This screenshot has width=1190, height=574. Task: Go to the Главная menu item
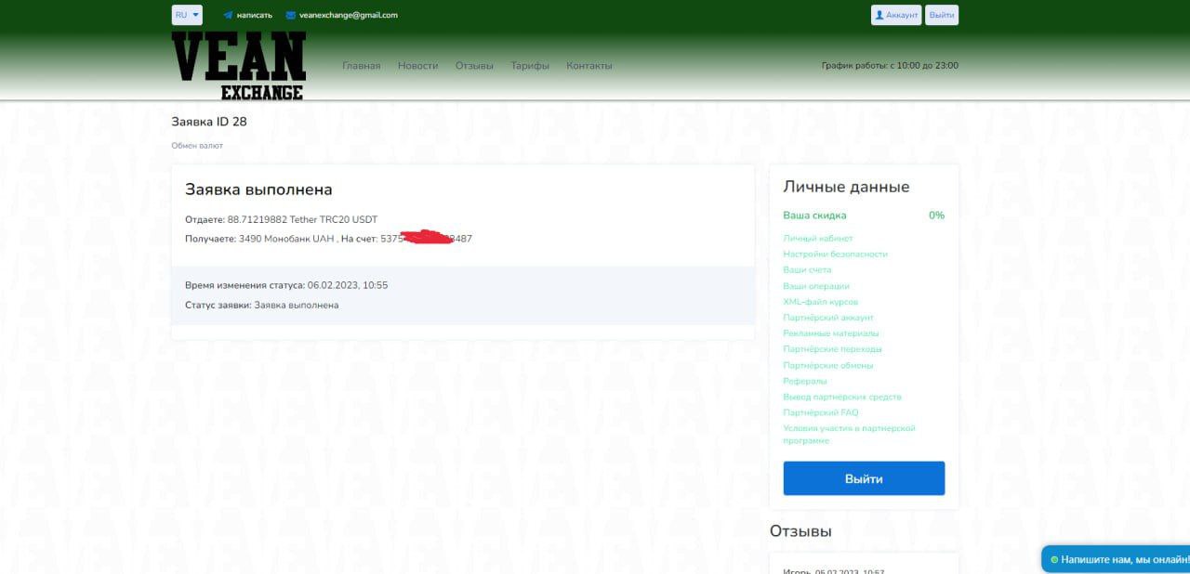[x=362, y=66]
